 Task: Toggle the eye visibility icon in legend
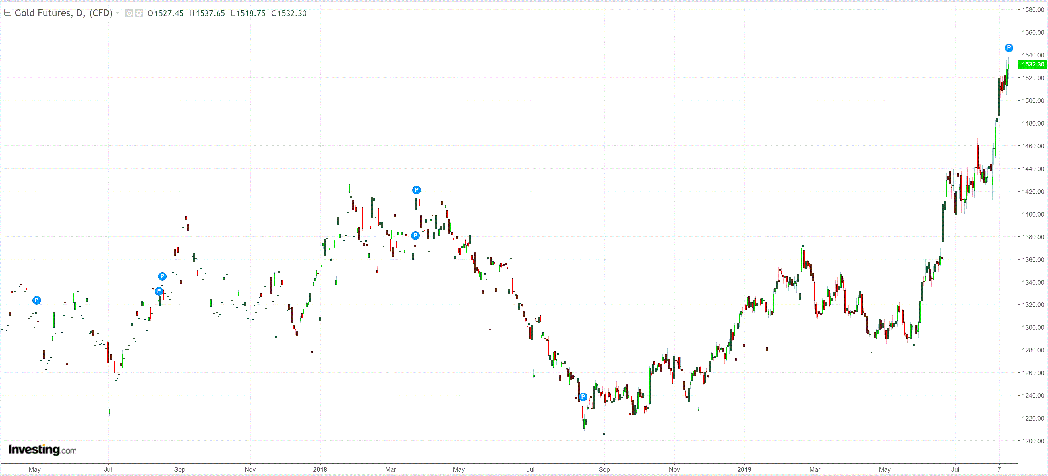pos(129,13)
